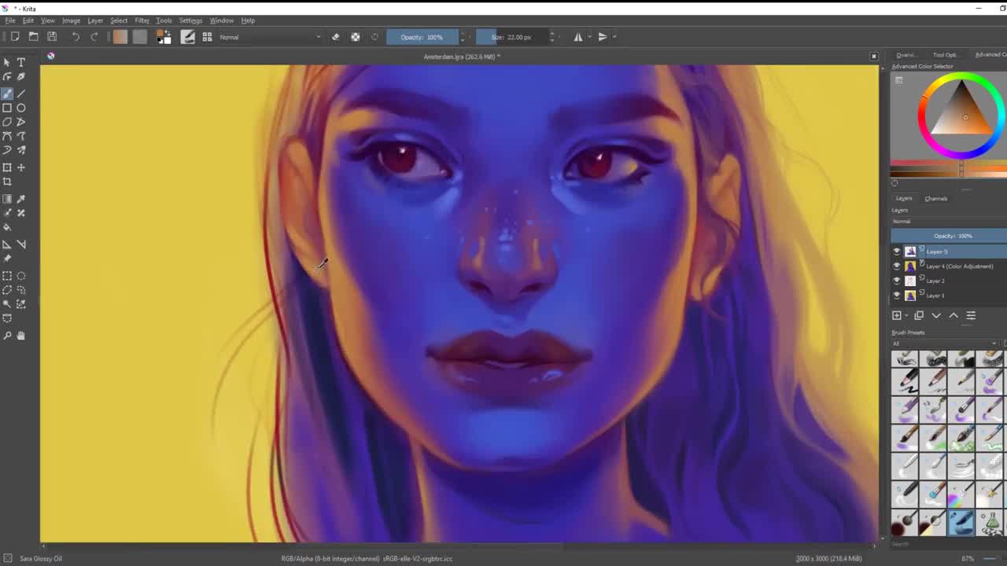Select the shape Select arrow tool
1007x566 pixels.
click(7, 62)
